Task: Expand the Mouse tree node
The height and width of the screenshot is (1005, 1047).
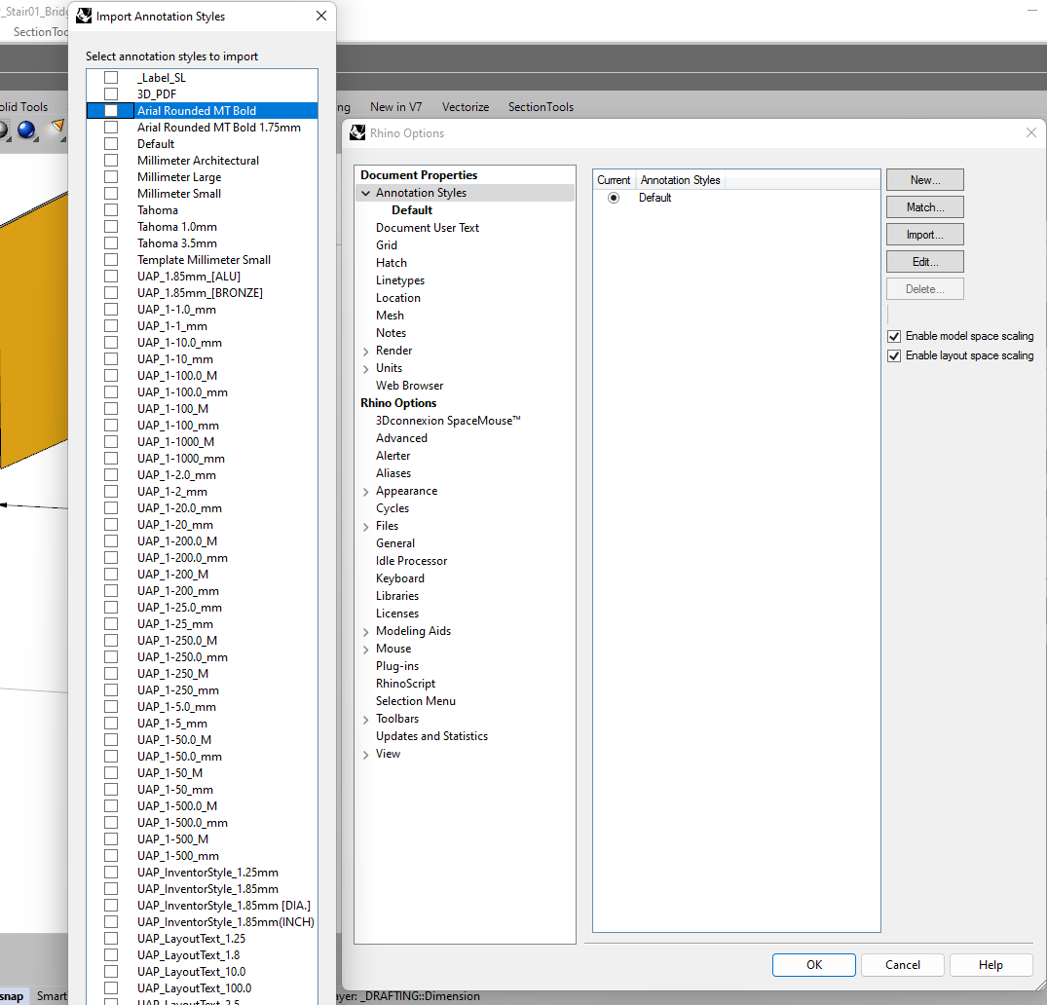Action: click(x=366, y=650)
